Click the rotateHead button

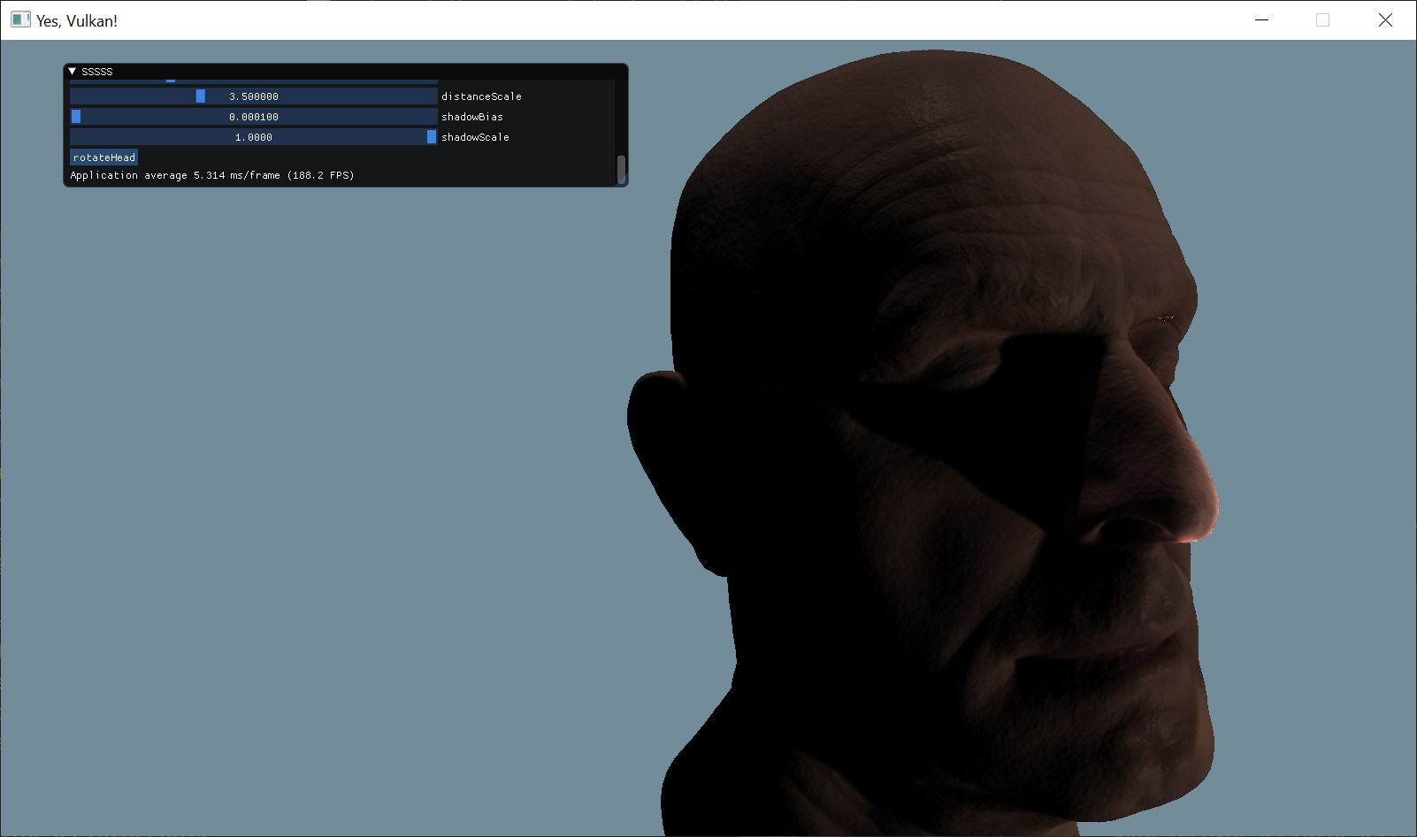click(x=104, y=157)
